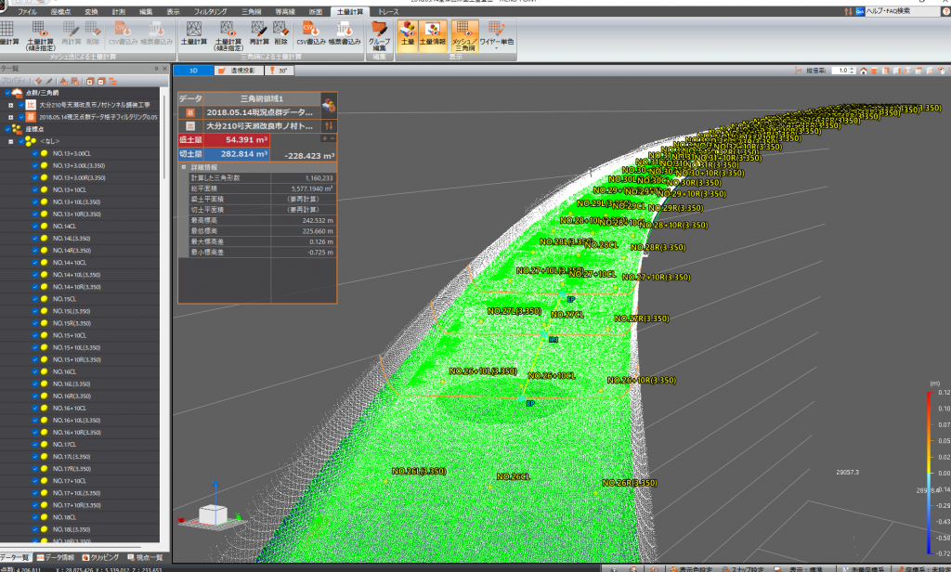951x572 pixels.
Task: Expand the 大分210号天瀬改良 tree node
Action: pyautogui.click(x=10, y=105)
